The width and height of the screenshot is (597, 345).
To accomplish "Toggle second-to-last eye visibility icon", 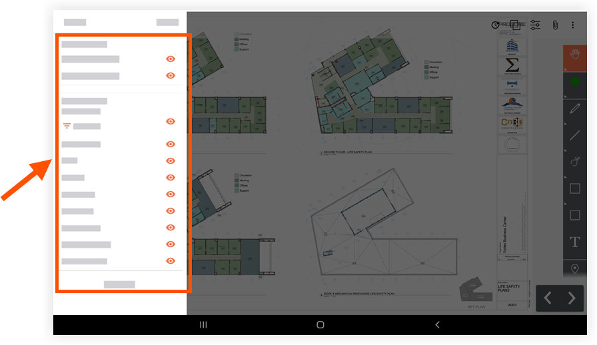I will click(x=171, y=244).
